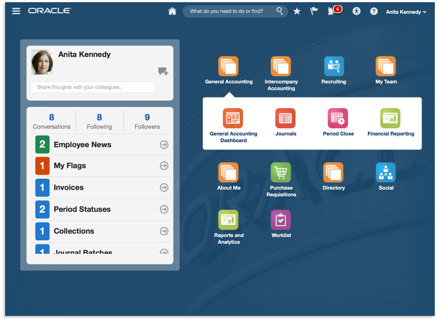The height and width of the screenshot is (321, 437).
Task: Expand Anita Kennedy user dropdown
Action: [x=406, y=12]
